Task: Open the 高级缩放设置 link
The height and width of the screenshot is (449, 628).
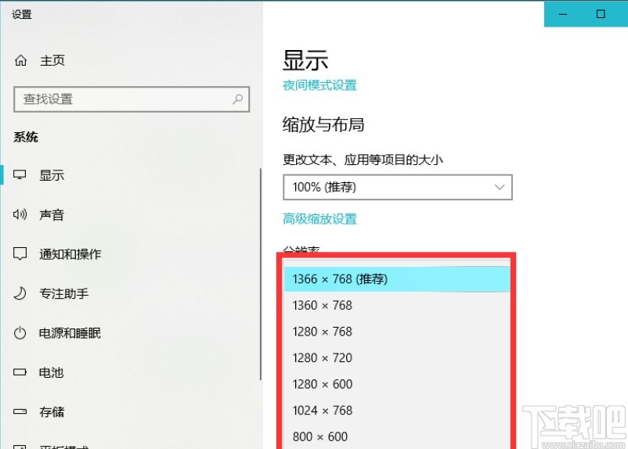Action: click(319, 219)
